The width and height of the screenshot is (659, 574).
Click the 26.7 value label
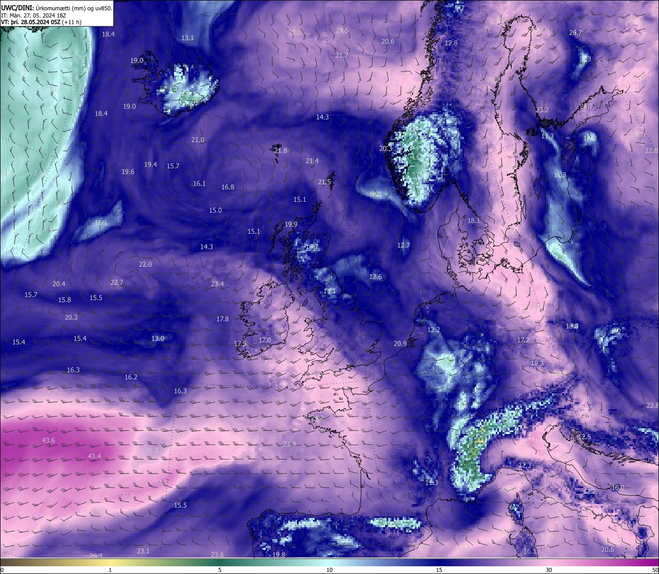point(576,33)
